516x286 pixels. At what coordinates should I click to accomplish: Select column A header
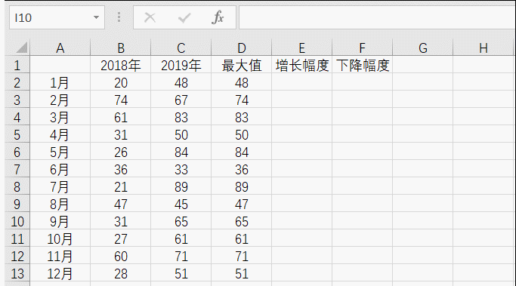[60, 48]
